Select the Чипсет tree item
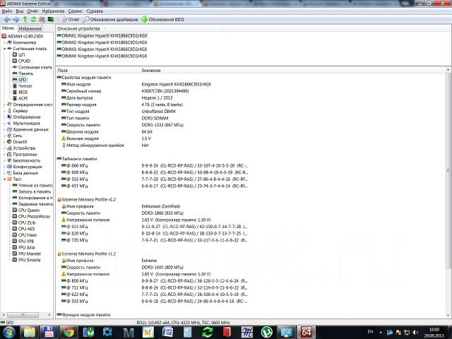Viewport: 452px width, 339px height. (x=25, y=85)
